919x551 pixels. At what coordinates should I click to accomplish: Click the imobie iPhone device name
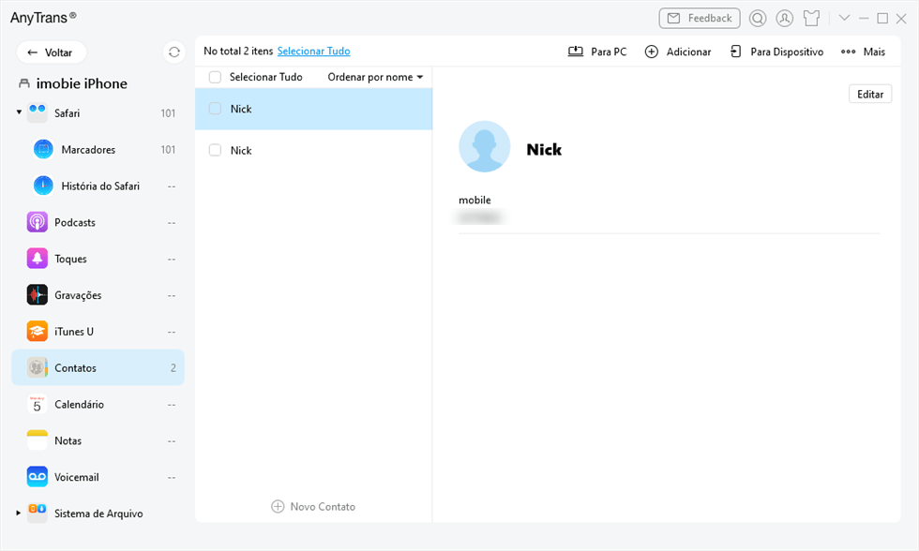coord(83,83)
